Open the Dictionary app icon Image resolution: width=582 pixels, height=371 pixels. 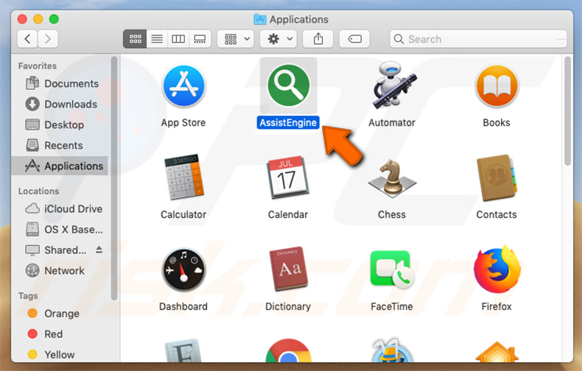(x=288, y=269)
